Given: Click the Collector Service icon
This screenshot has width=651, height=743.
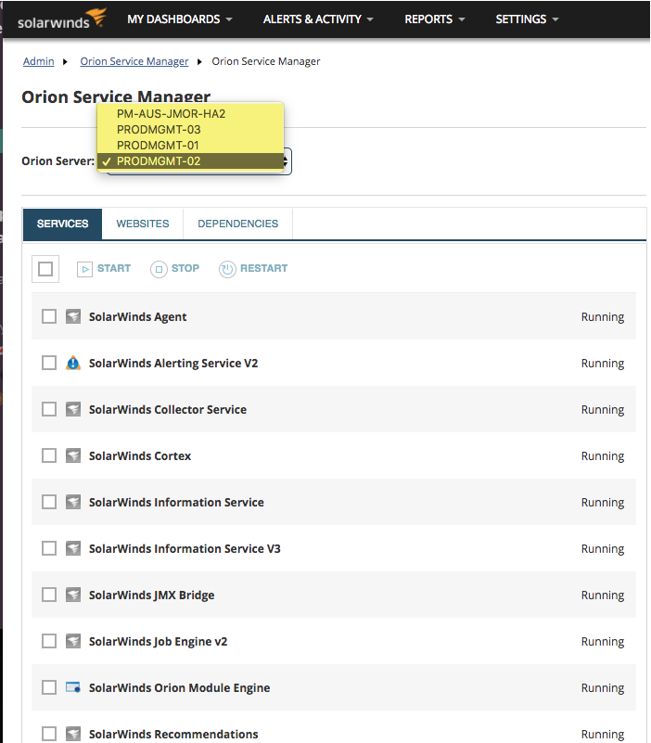Looking at the screenshot, I should point(73,409).
